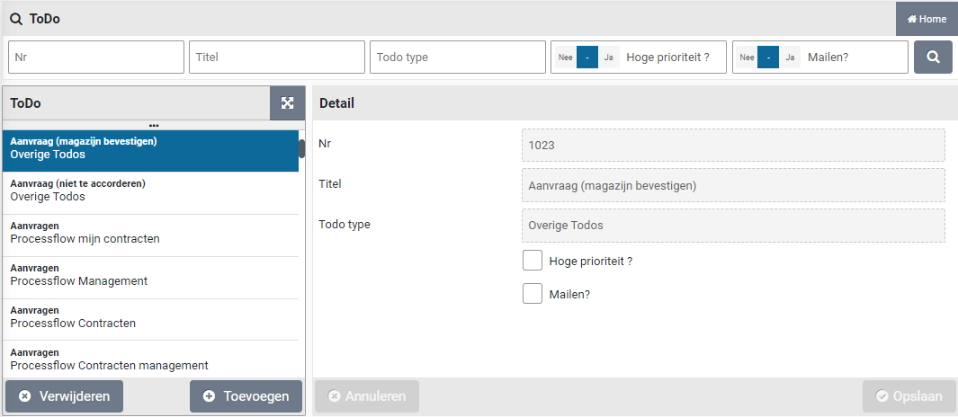Click Toevoegen to add a todo
The height and width of the screenshot is (417, 958).
(246, 396)
